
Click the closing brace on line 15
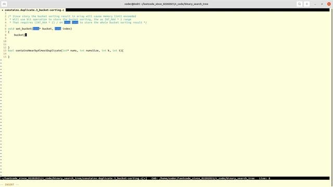coord(9,57)
